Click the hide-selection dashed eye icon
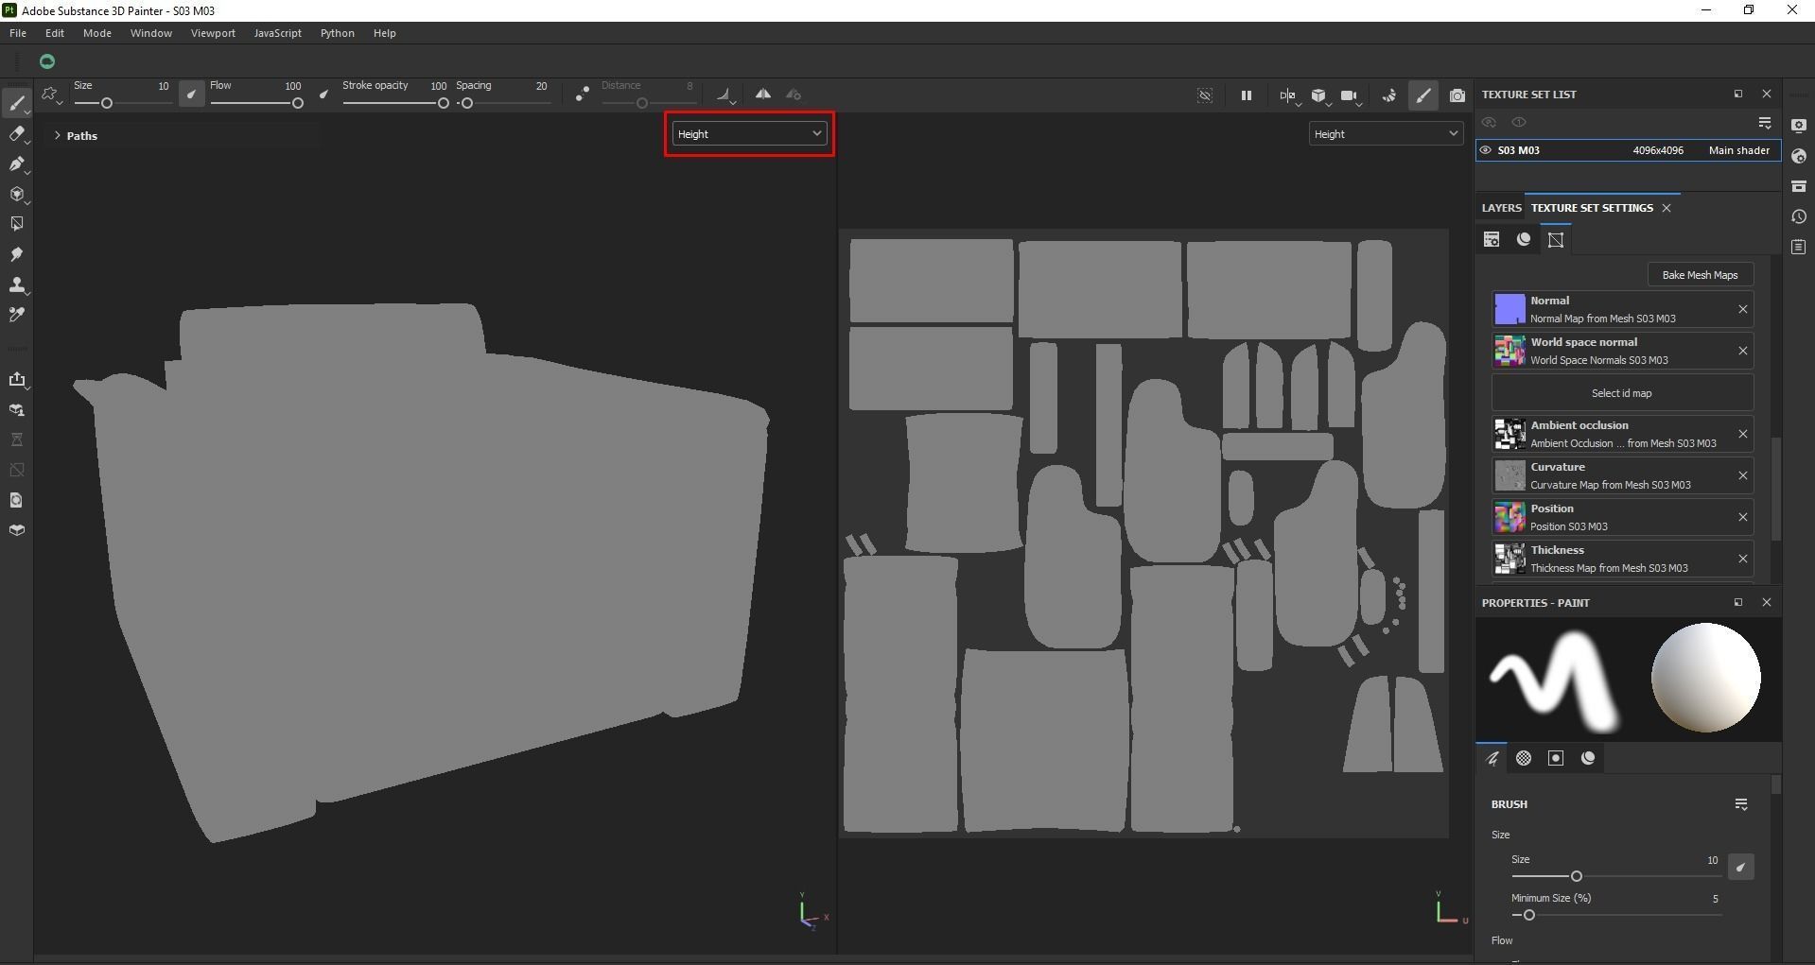 (1205, 95)
